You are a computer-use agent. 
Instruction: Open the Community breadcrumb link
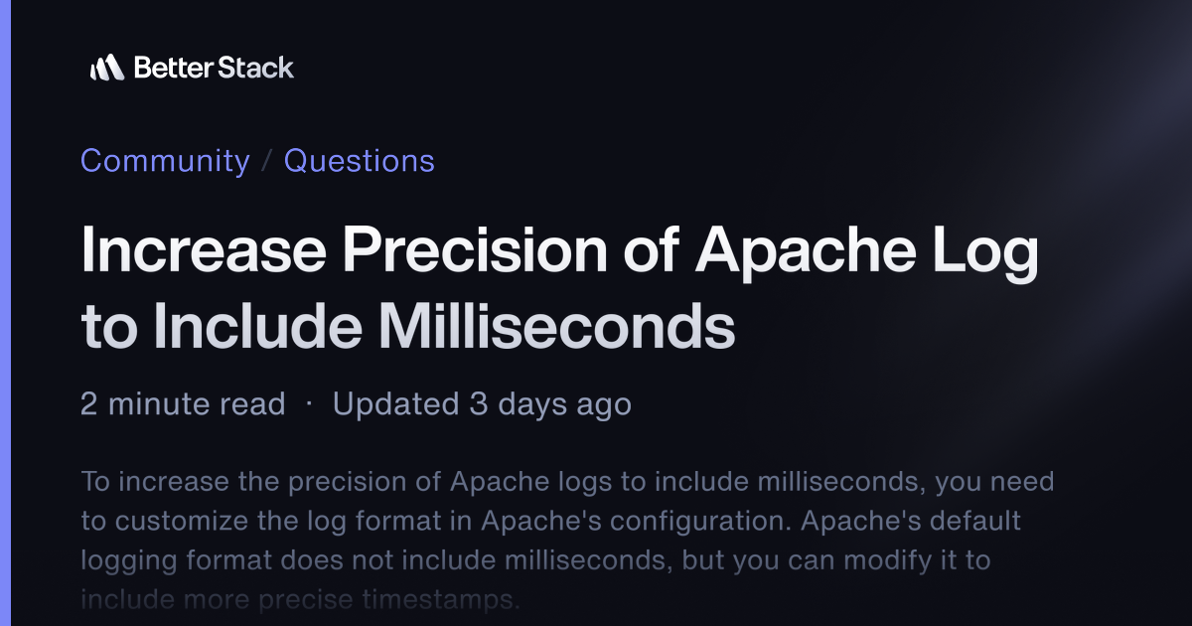click(165, 161)
